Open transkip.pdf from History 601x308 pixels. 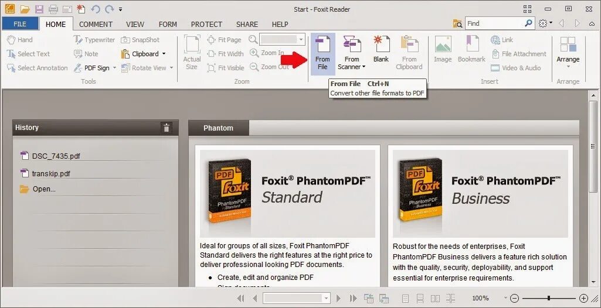(x=45, y=173)
